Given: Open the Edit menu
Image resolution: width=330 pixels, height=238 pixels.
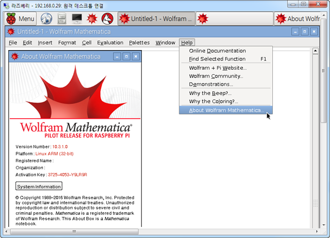Looking at the screenshot, I should coord(28,43).
